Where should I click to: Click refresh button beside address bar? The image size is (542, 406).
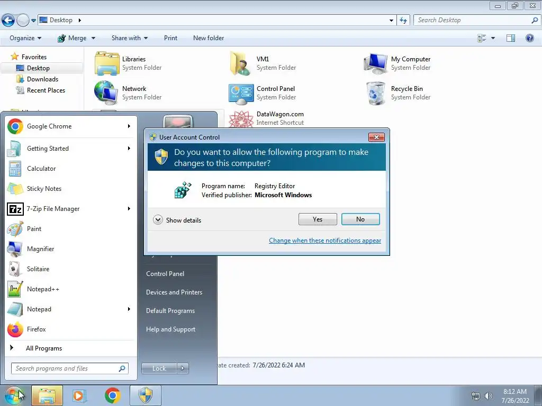[x=403, y=21]
